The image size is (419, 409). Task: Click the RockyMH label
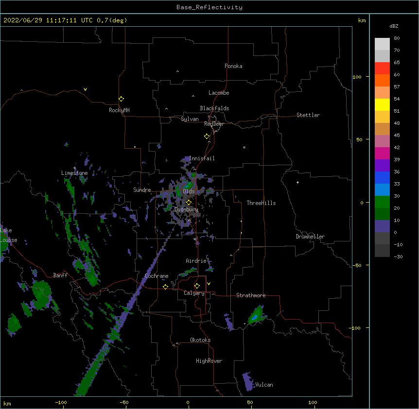119,110
